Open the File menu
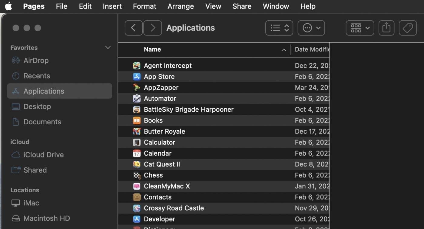 pos(61,6)
